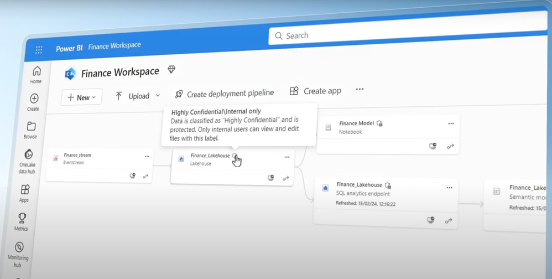
Task: Open Browse in the left sidebar
Action: point(30,130)
